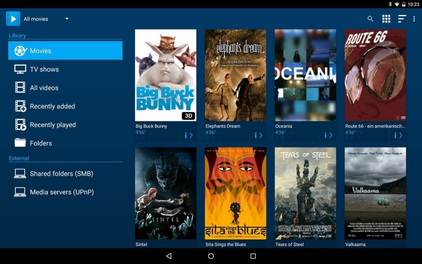Click the video player app logo
422x264 pixels.
(12, 19)
